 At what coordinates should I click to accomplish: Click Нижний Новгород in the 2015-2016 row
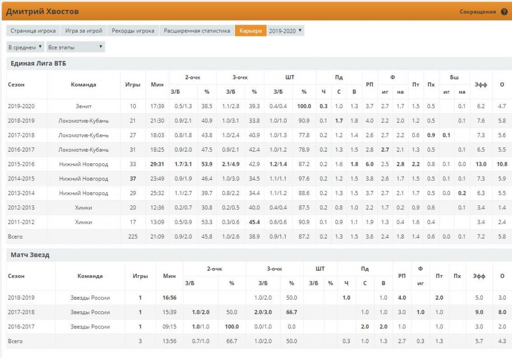[x=83, y=164]
